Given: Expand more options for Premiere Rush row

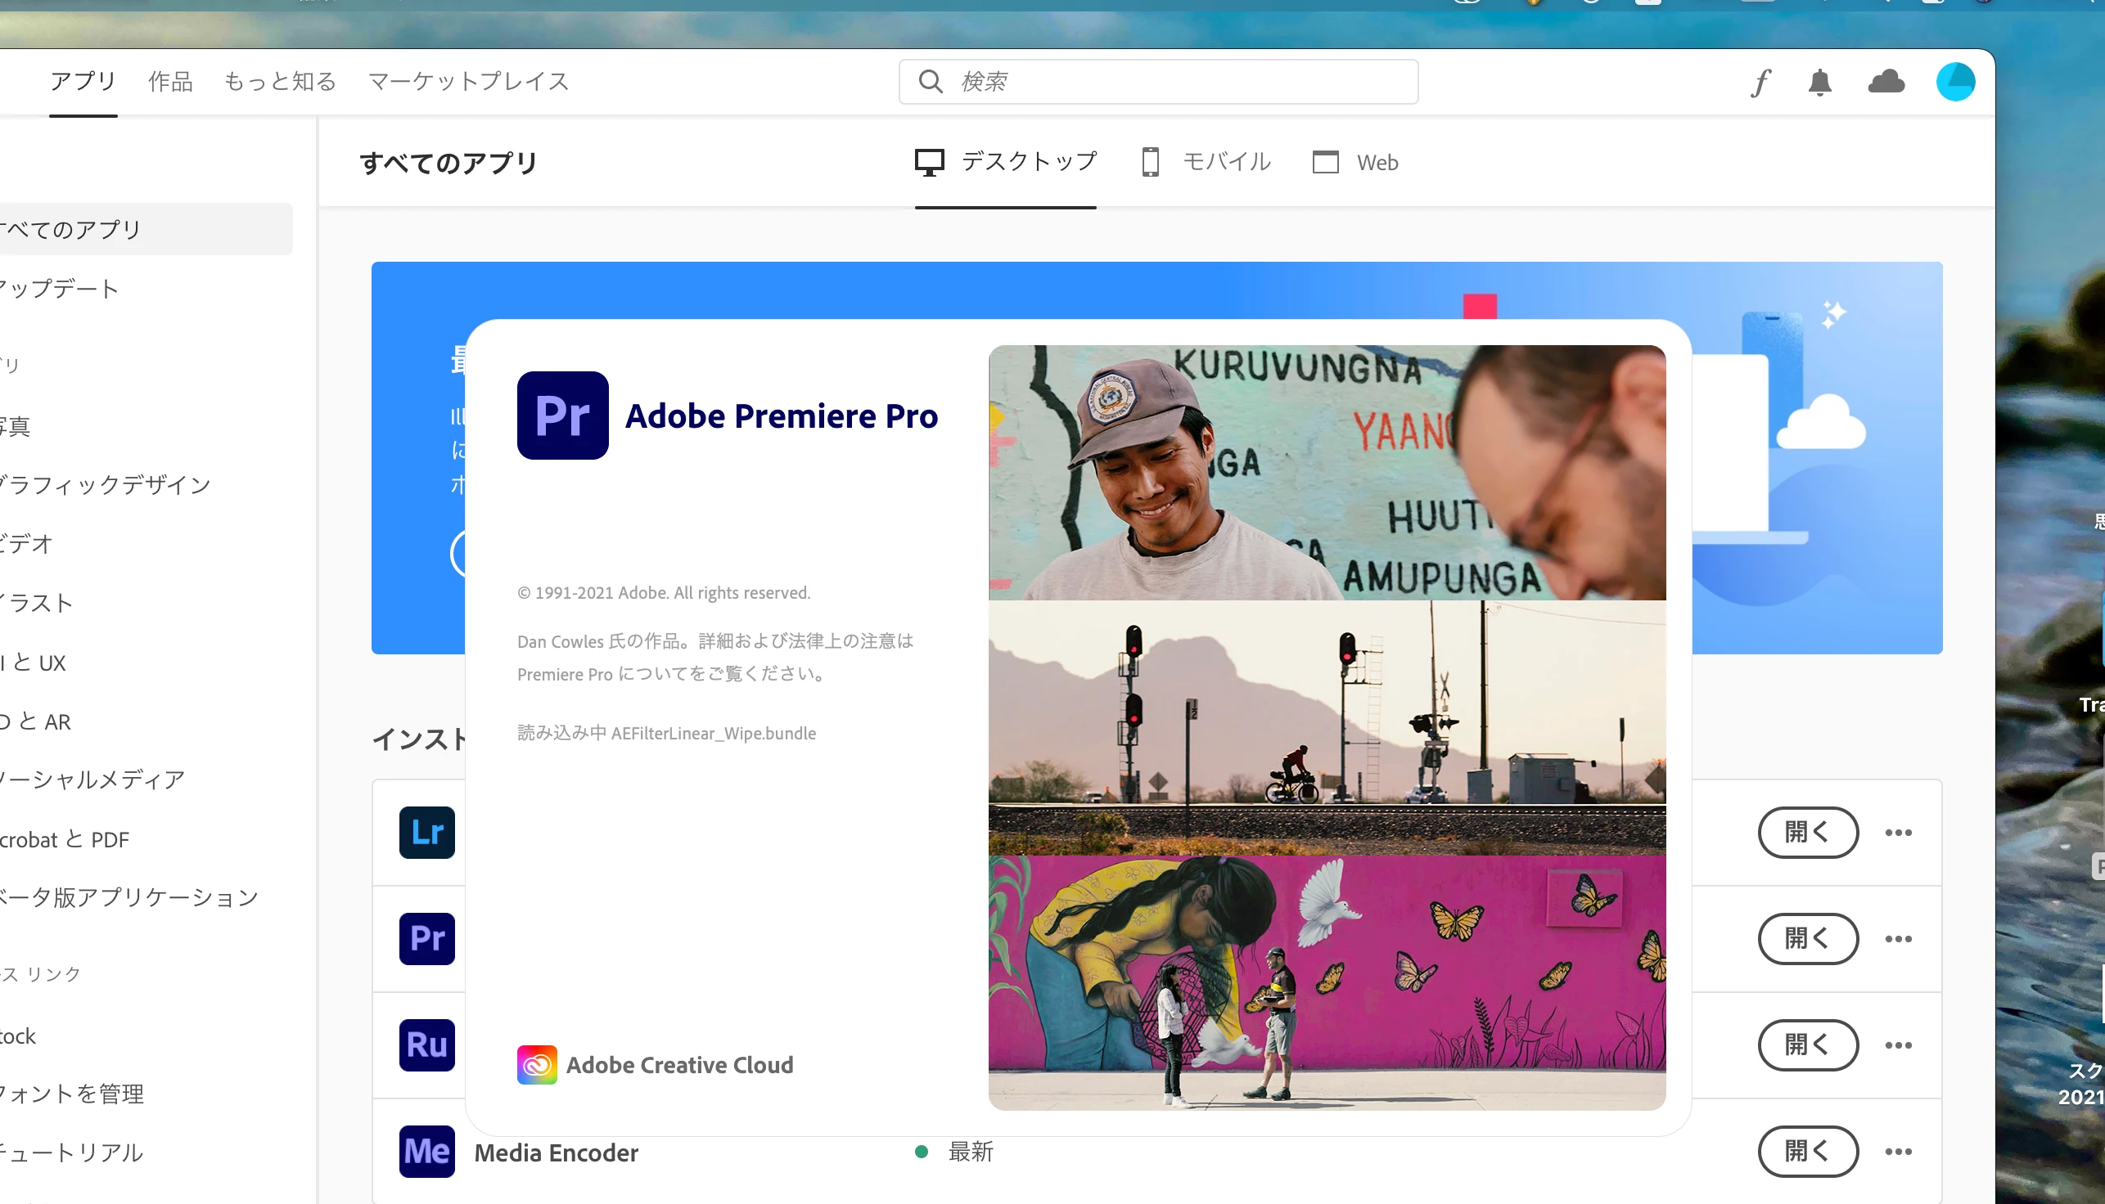Looking at the screenshot, I should point(1898,1045).
